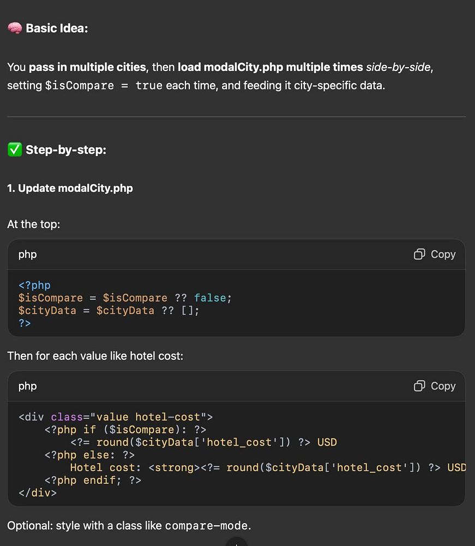The width and height of the screenshot is (475, 546).
Task: Click the copy icon on the first php block
Action: coord(419,254)
